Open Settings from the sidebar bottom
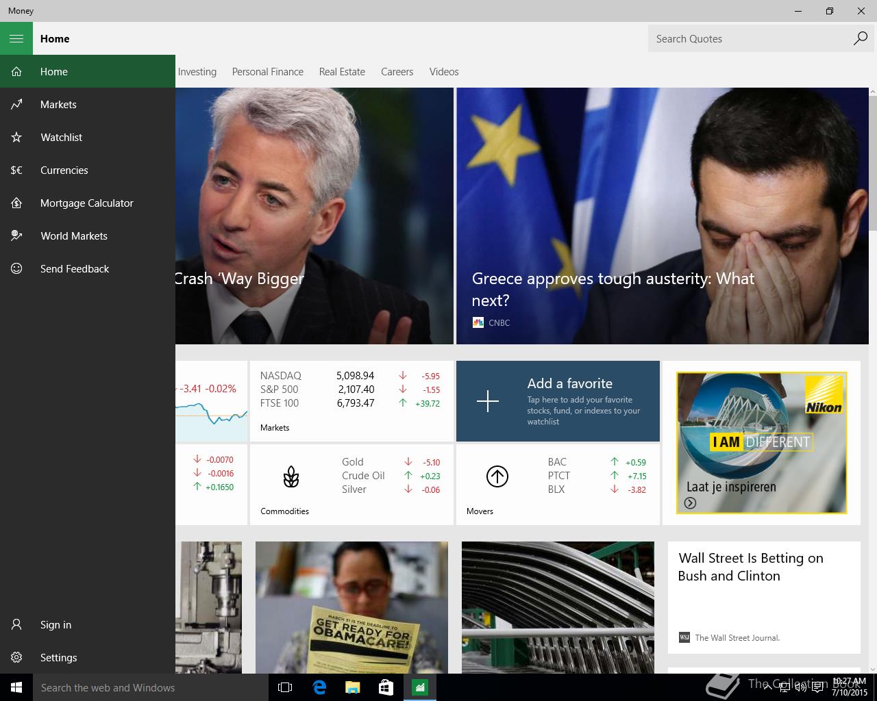Screen dimensions: 877x701 88,657
